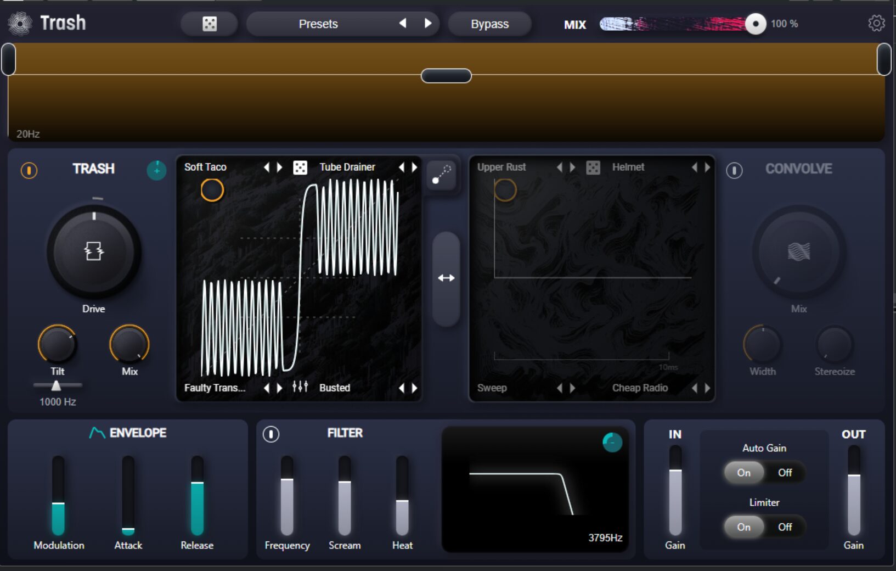
Task: Click the 1000 Hz tilt frequency value
Action: (x=58, y=402)
